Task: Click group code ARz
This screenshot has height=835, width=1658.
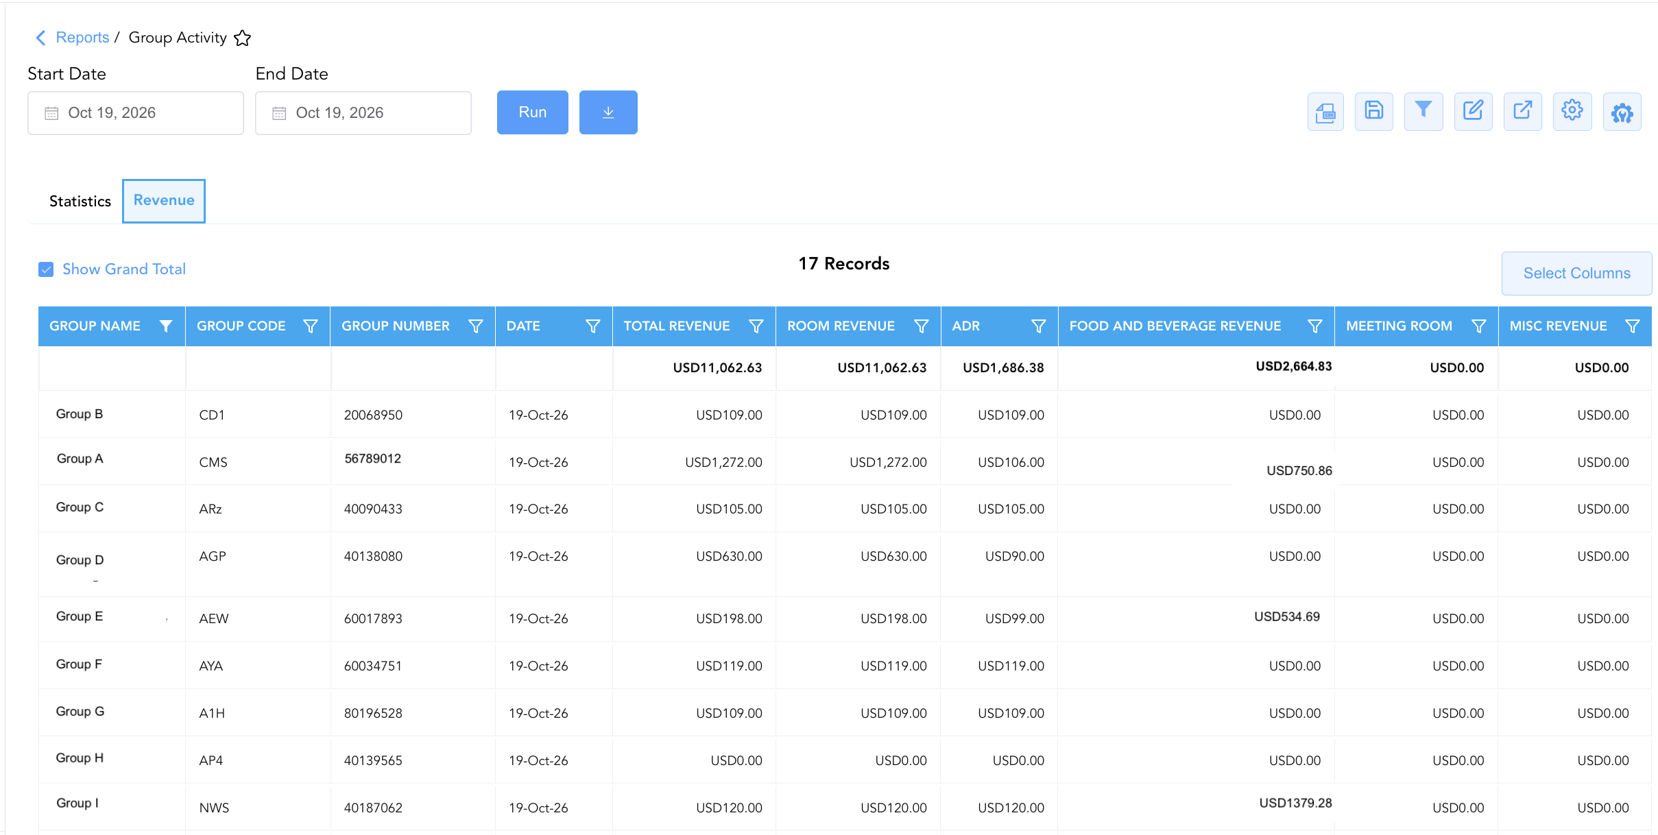Action: tap(211, 509)
